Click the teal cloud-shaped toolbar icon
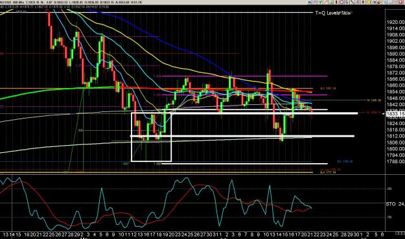Viewport: 405px width, 239px height. click(x=310, y=2)
